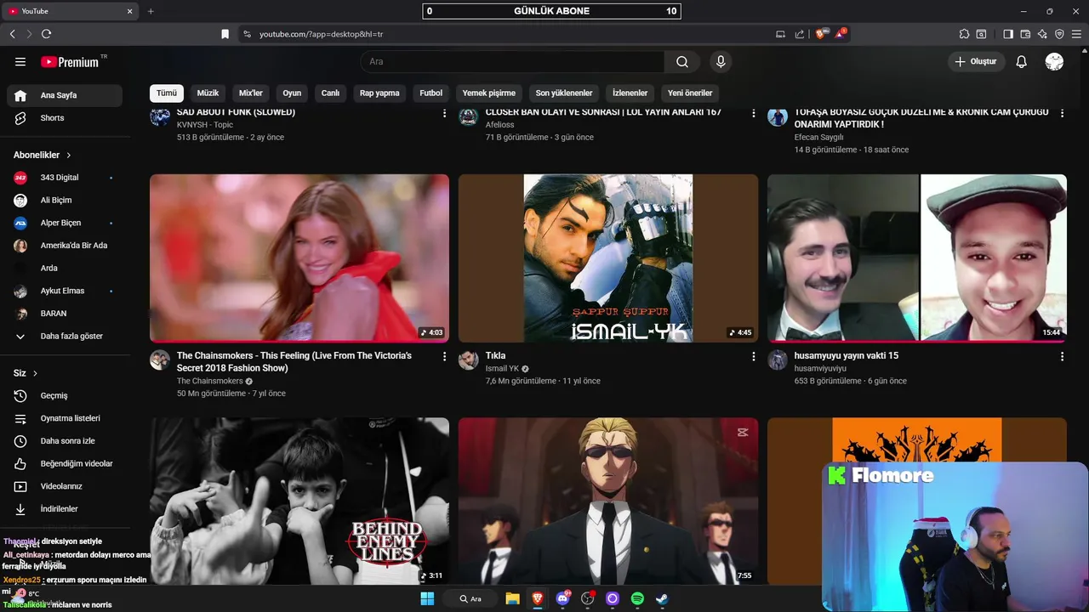This screenshot has width=1089, height=612.
Task: Open the YouTube hamburger guide menu
Action: (20, 62)
